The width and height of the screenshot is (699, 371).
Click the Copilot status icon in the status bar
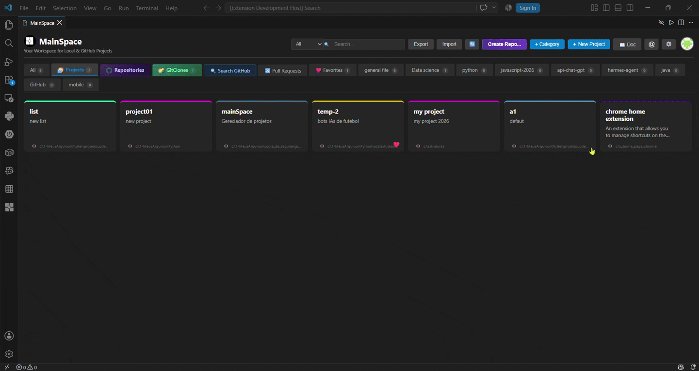coord(681,367)
